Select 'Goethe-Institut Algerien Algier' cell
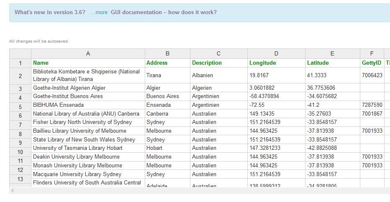 pyautogui.click(x=88, y=88)
